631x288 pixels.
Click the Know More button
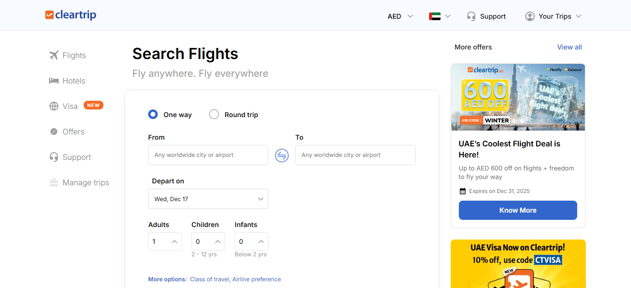(x=517, y=210)
